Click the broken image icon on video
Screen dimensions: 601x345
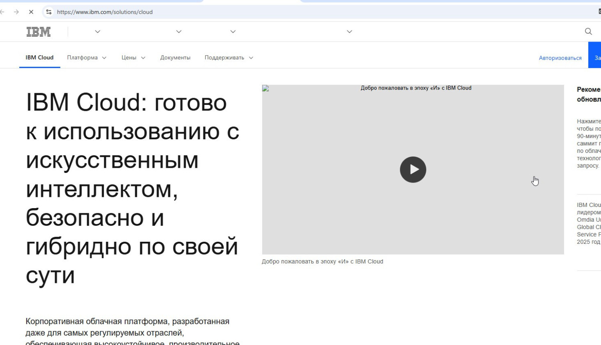(x=265, y=88)
